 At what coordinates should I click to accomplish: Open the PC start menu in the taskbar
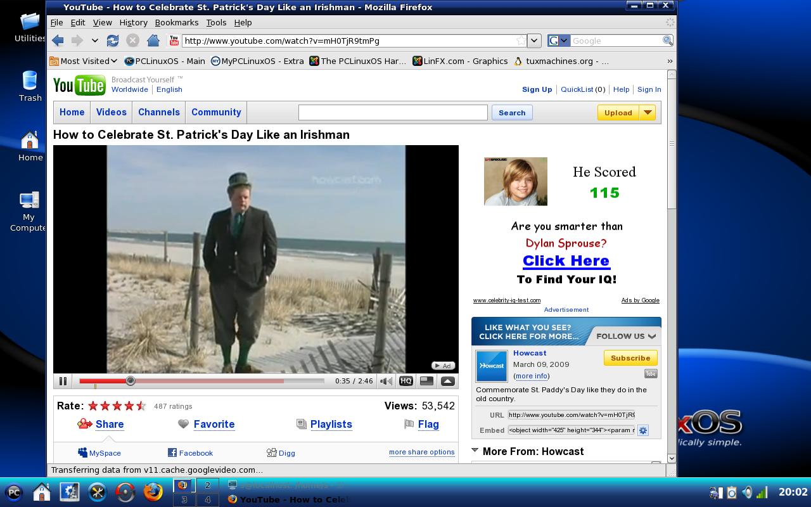pyautogui.click(x=14, y=492)
